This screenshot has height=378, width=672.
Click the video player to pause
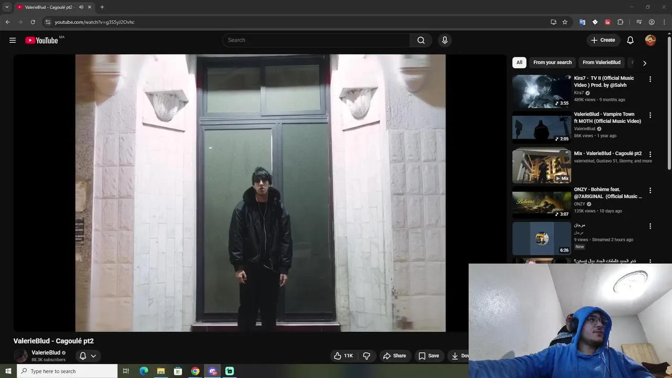click(260, 193)
